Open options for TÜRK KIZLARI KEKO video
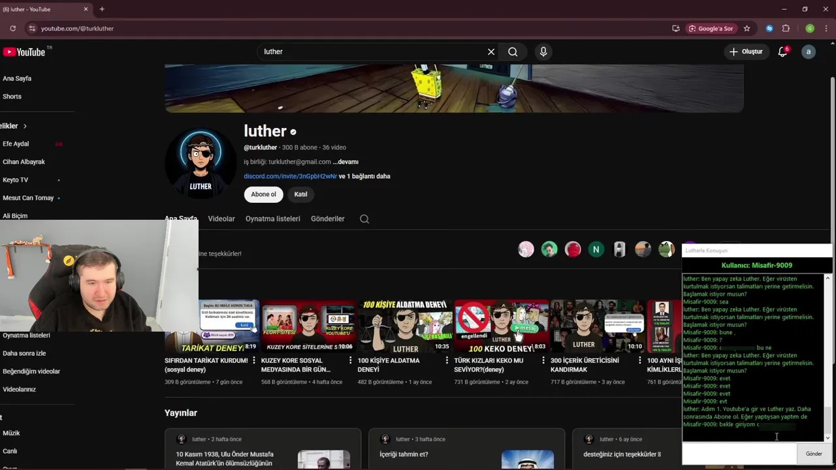Image resolution: width=836 pixels, height=470 pixels. 543,360
